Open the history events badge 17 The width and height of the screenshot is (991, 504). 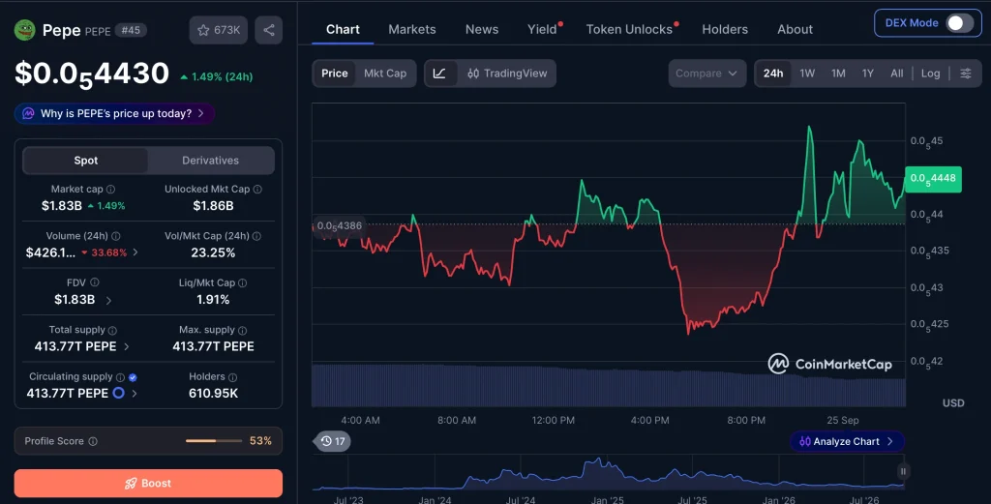[333, 441]
